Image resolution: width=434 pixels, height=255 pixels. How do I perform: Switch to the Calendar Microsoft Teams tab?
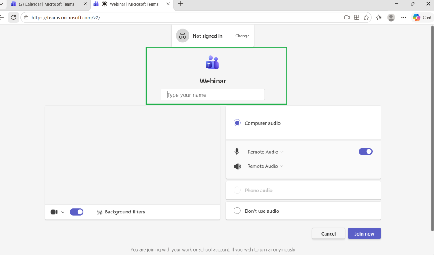pos(46,4)
